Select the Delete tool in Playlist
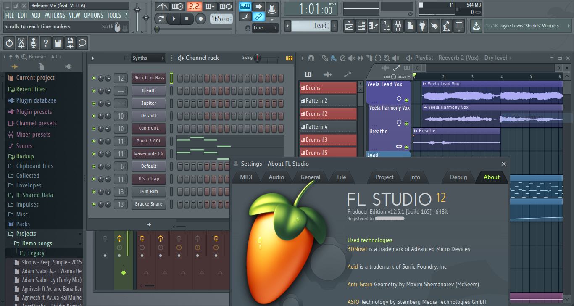Image resolution: width=574 pixels, height=306 pixels. pos(342,58)
